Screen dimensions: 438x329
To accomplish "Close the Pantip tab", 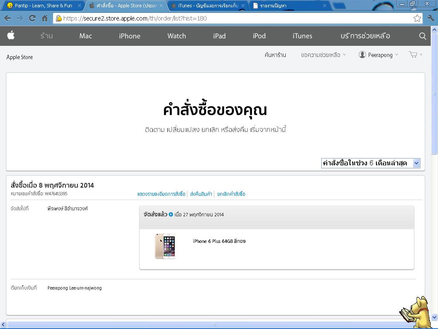I will 79,6.
